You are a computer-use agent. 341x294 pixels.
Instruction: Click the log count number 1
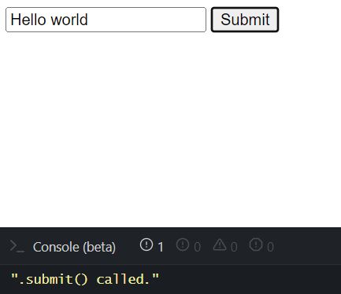[161, 247]
